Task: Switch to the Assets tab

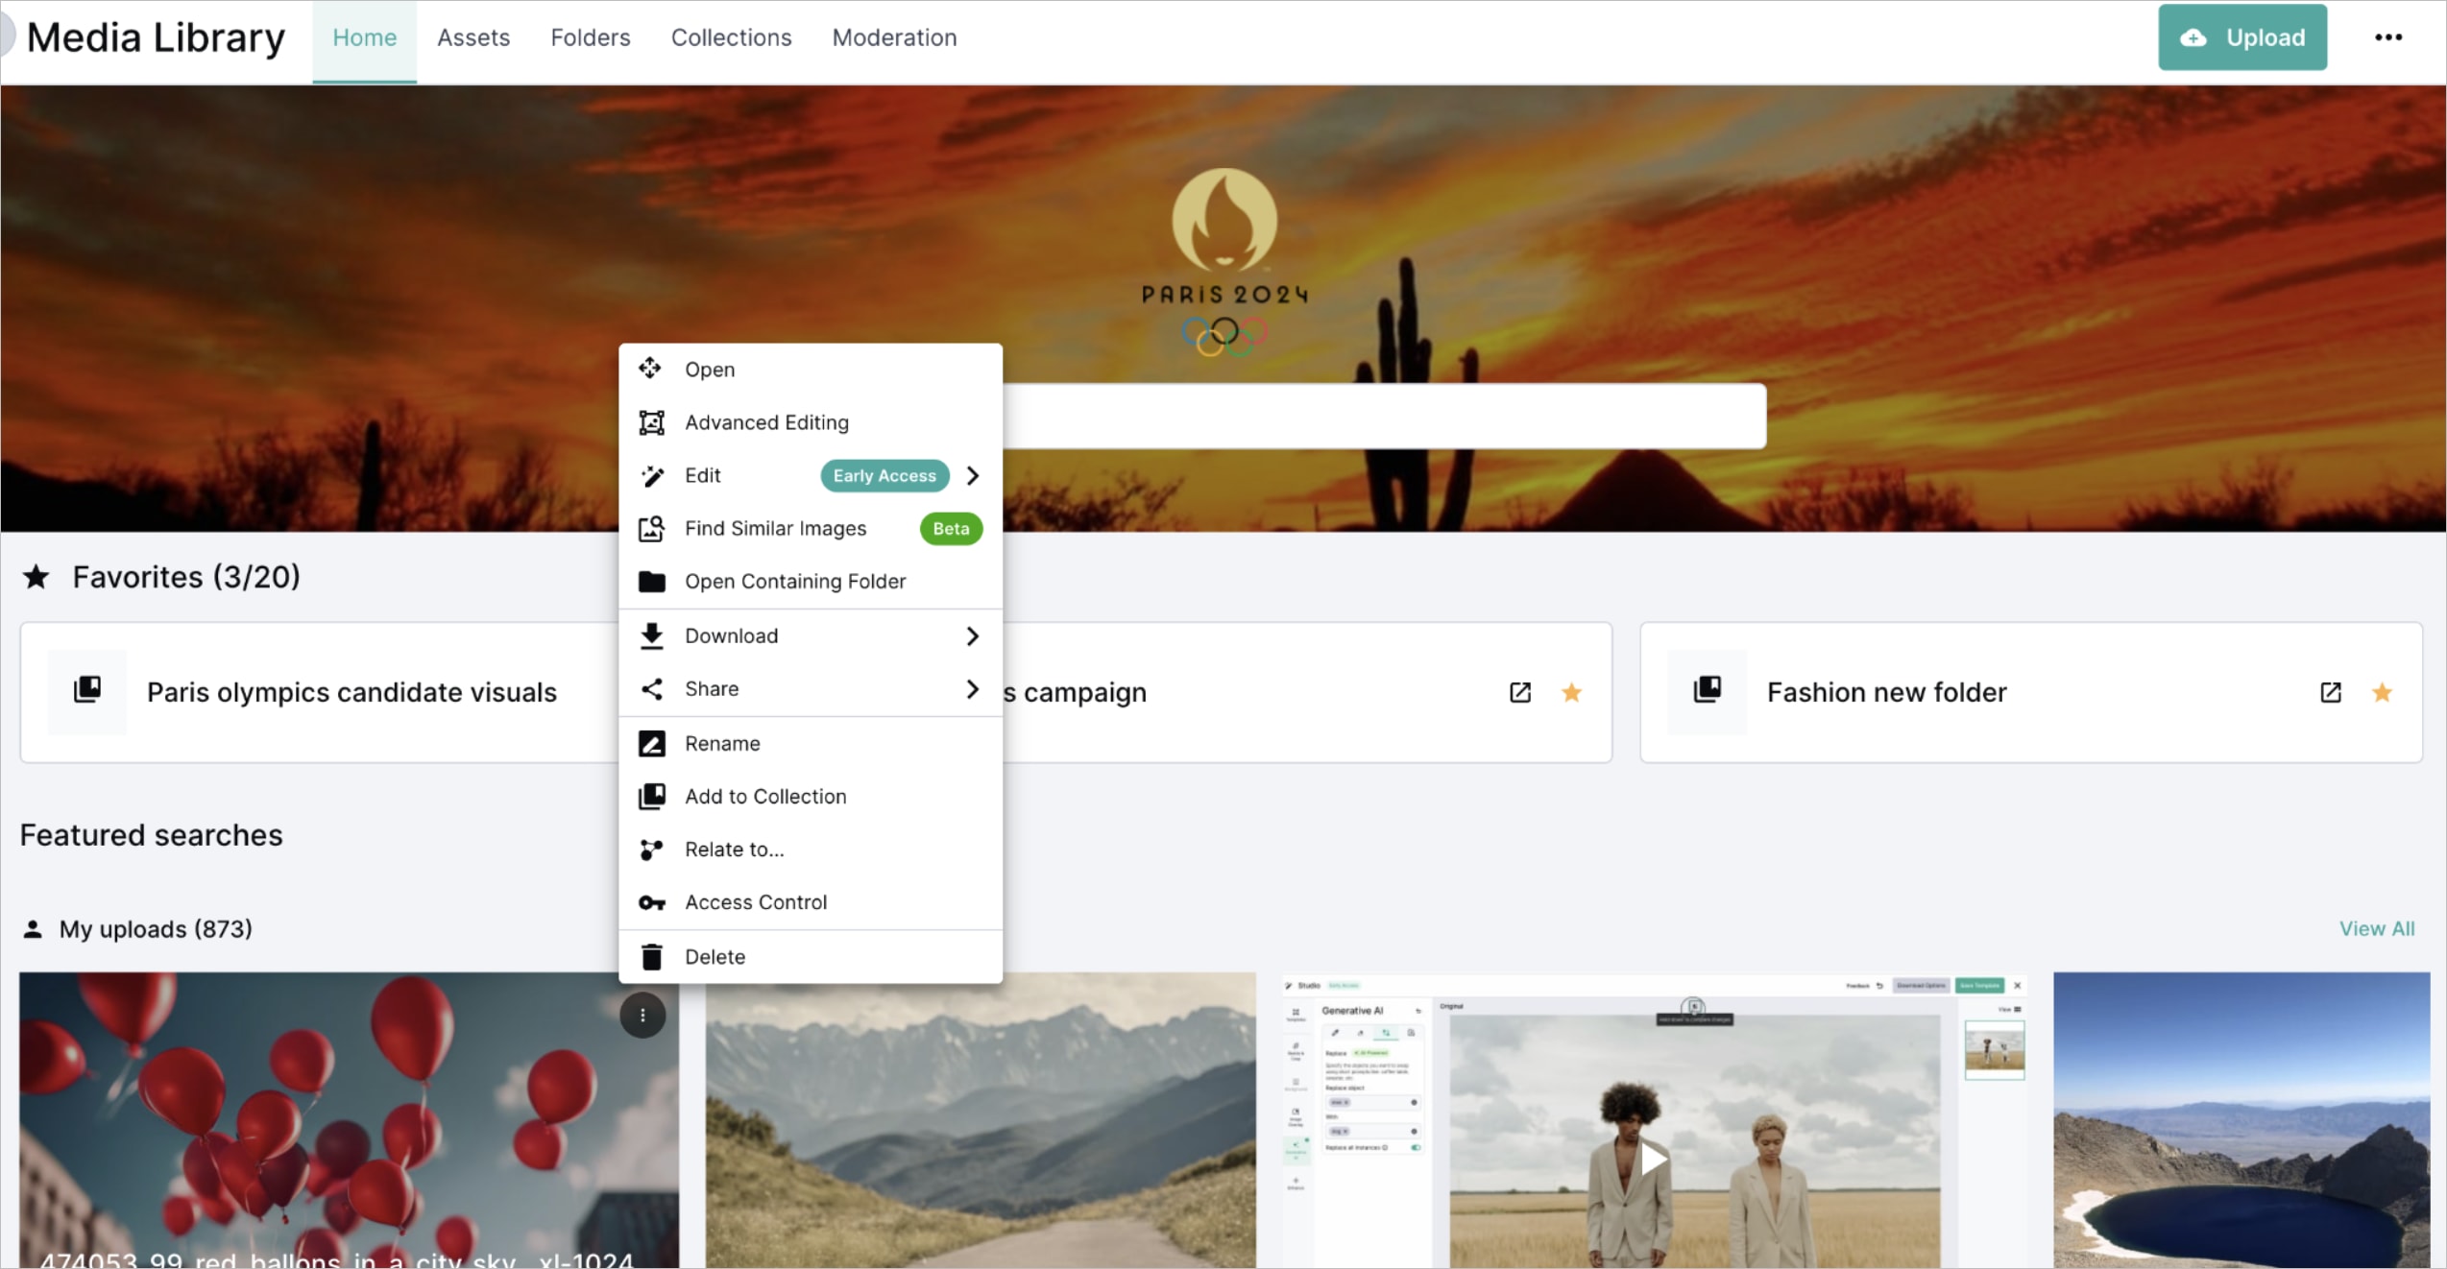Action: [473, 38]
